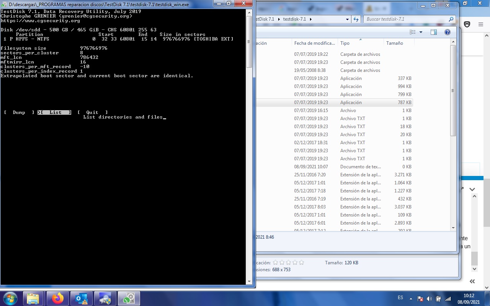Open the address bar history dropdown
490x306 pixels.
coord(347,19)
